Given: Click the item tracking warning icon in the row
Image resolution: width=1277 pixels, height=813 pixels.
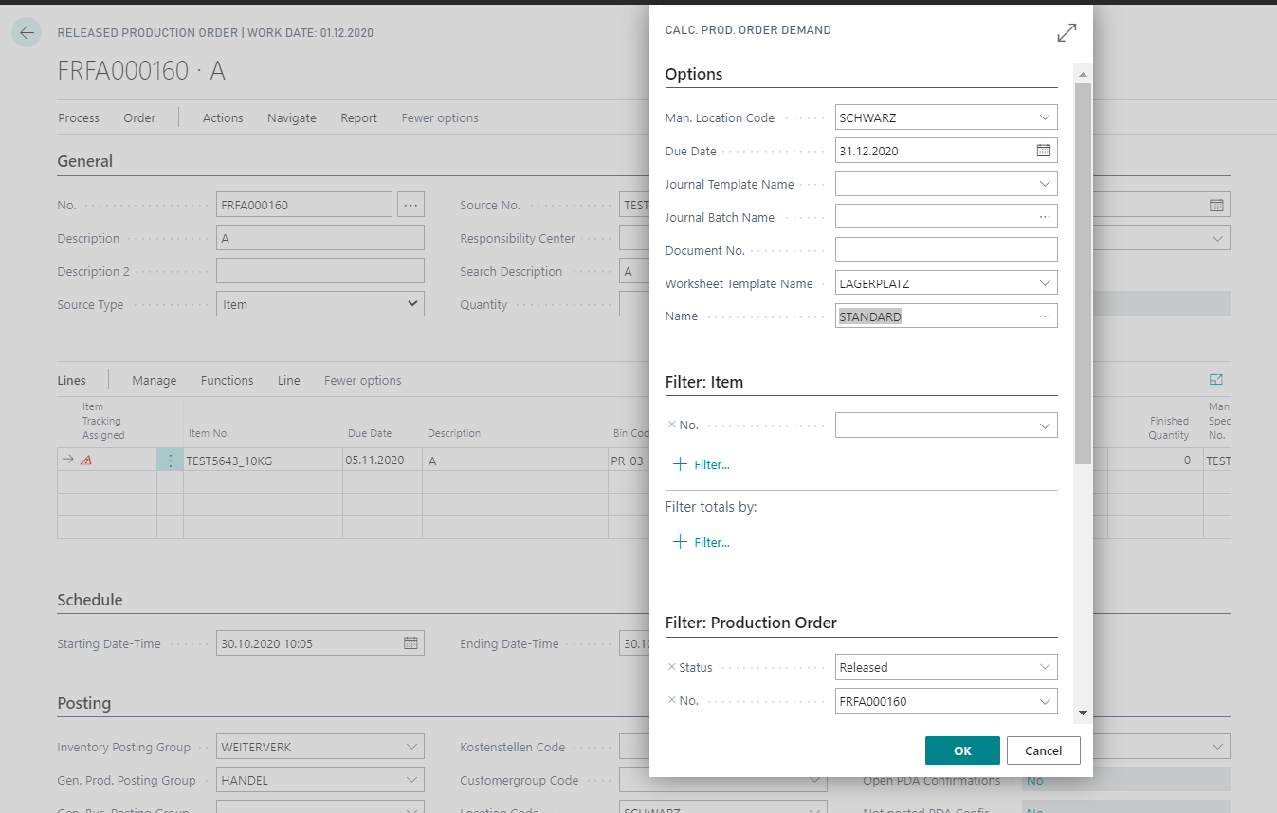Looking at the screenshot, I should pyautogui.click(x=86, y=460).
